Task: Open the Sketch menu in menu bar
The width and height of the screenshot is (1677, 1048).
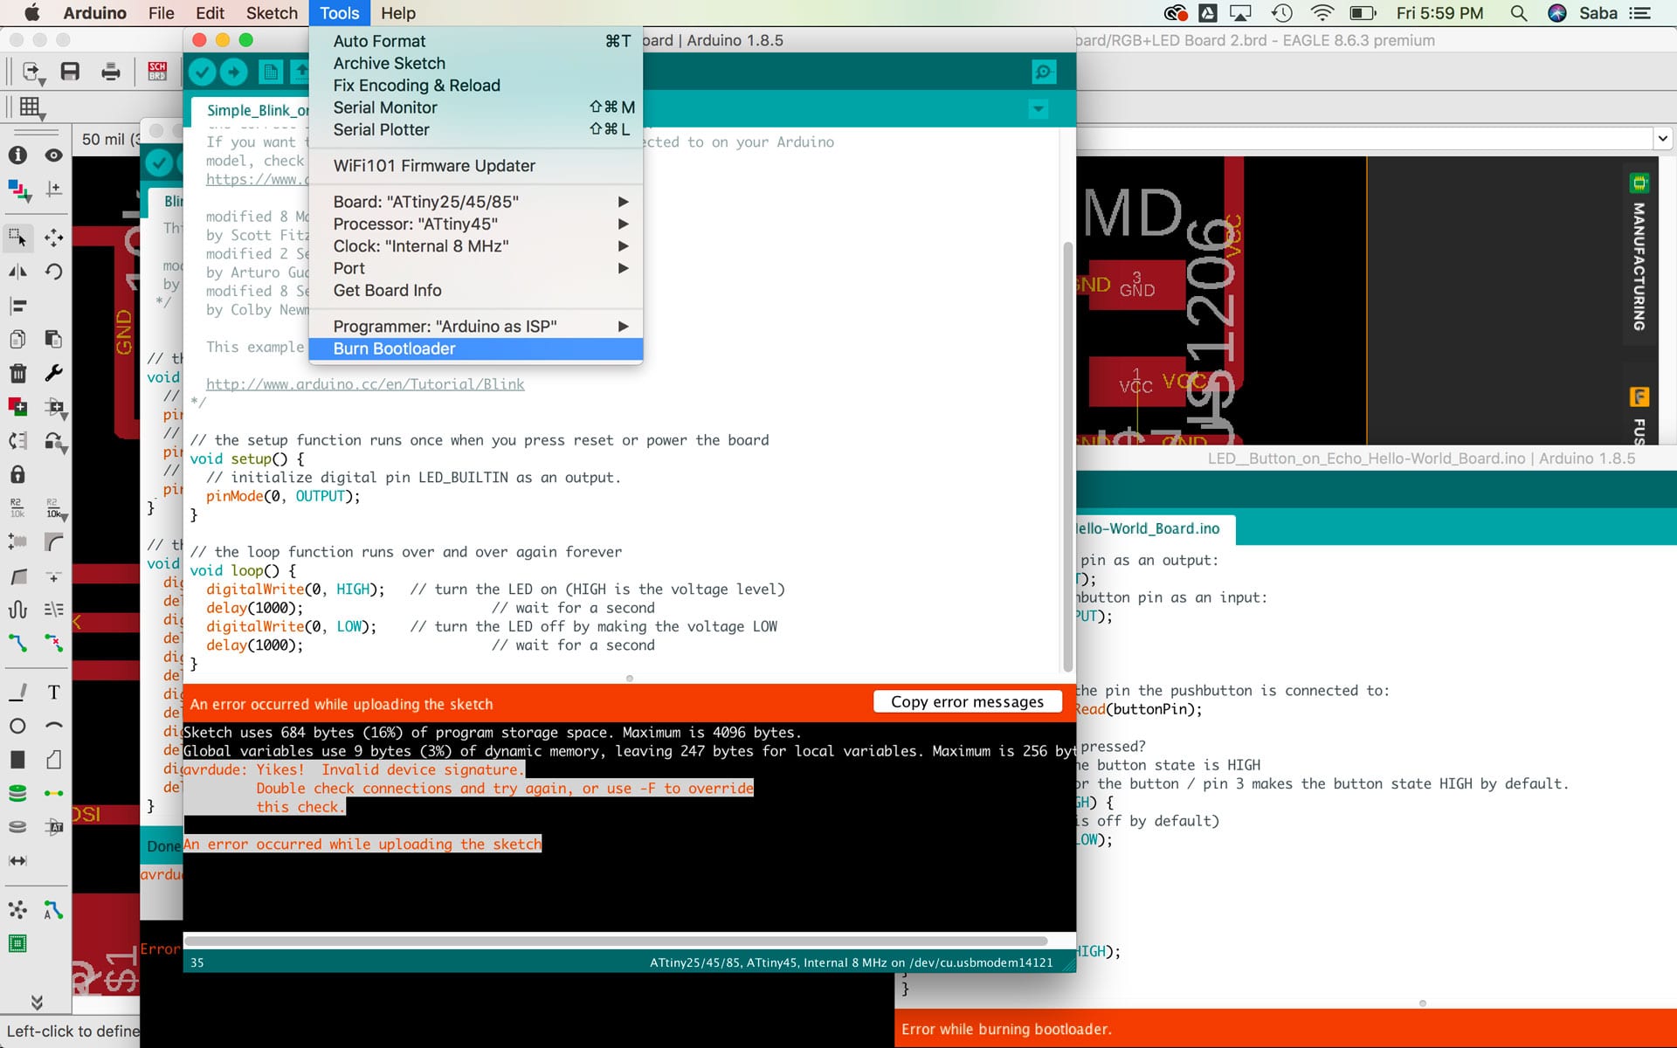Action: coord(272,13)
